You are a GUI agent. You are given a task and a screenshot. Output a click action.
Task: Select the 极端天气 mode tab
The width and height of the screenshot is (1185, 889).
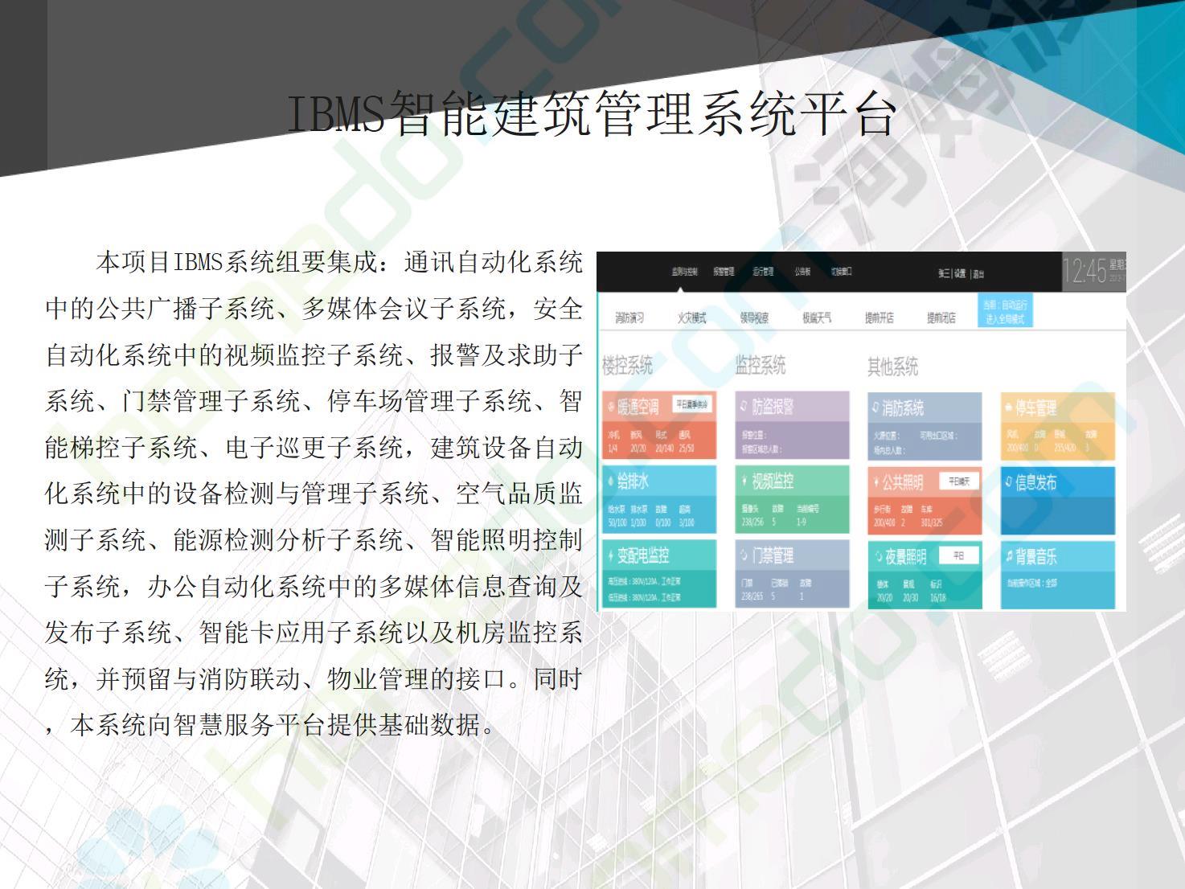coord(817,318)
